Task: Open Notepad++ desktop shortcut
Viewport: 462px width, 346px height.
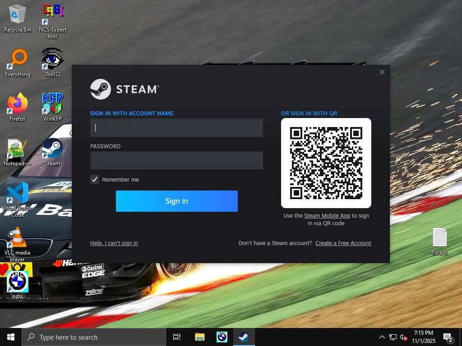Action: (x=18, y=152)
